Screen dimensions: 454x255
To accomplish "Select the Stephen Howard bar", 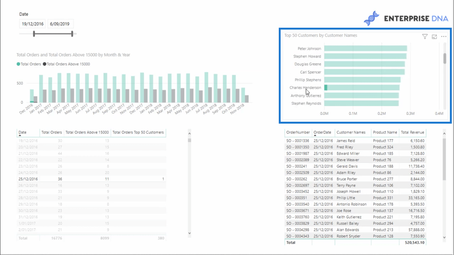I will [x=365, y=56].
